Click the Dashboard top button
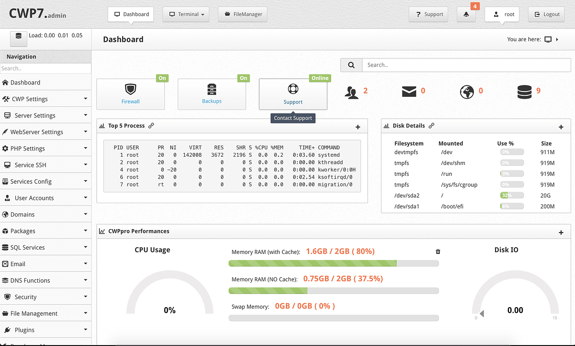 (x=131, y=14)
